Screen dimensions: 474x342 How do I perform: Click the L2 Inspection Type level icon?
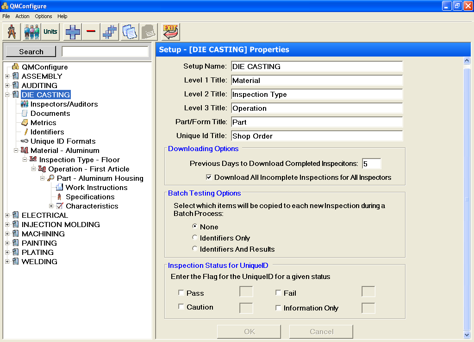(33, 159)
